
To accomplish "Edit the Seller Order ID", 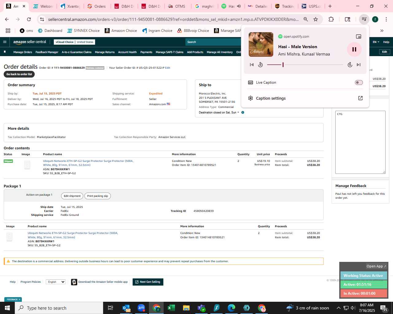I will pyautogui.click(x=168, y=68).
